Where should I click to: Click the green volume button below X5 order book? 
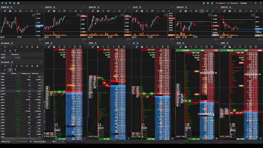(150, 139)
